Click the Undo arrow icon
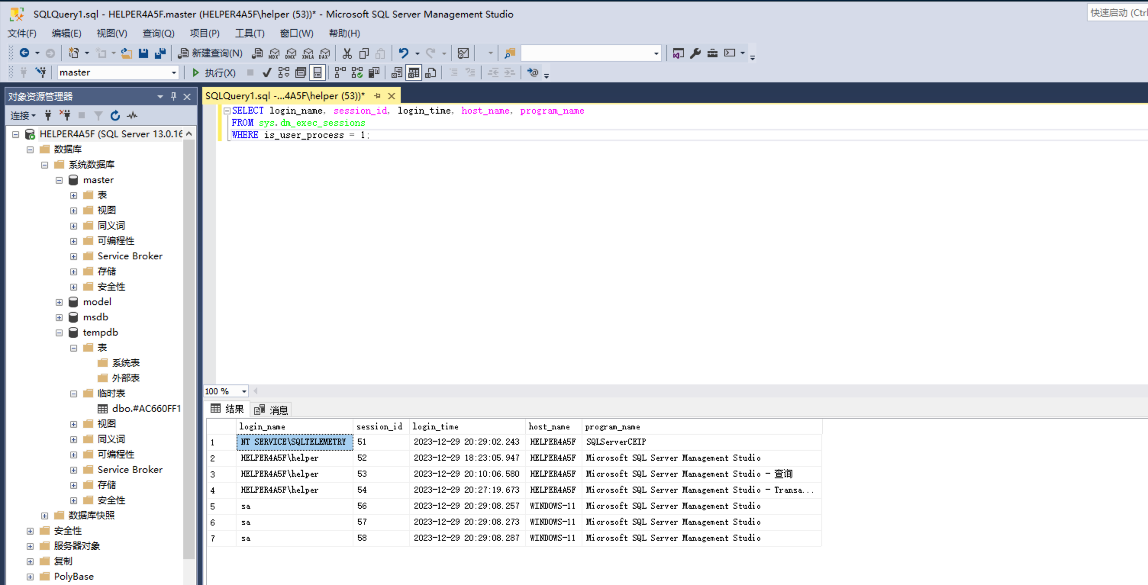Image resolution: width=1148 pixels, height=585 pixels. 403,53
